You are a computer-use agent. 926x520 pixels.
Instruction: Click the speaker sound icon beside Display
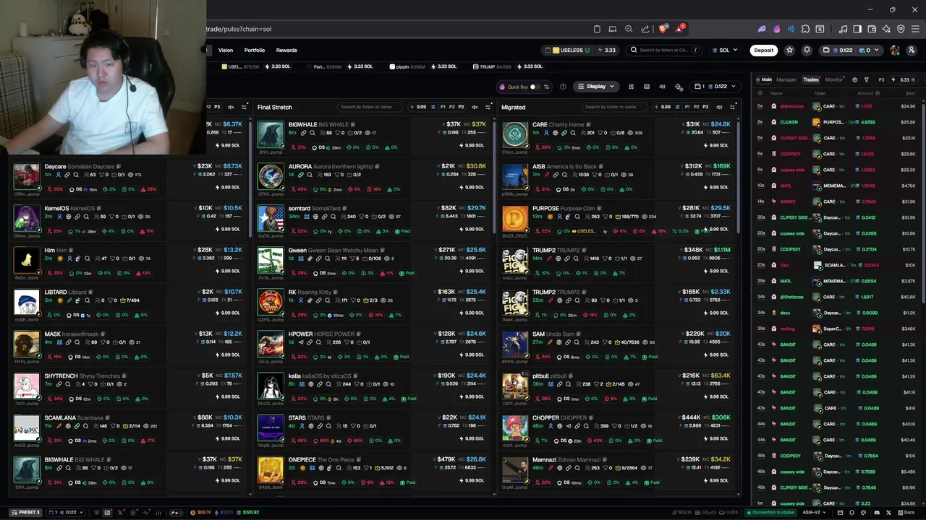662,87
